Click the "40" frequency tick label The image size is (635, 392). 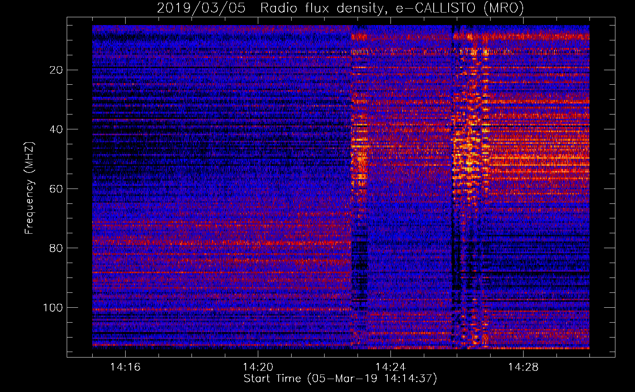[x=57, y=129]
